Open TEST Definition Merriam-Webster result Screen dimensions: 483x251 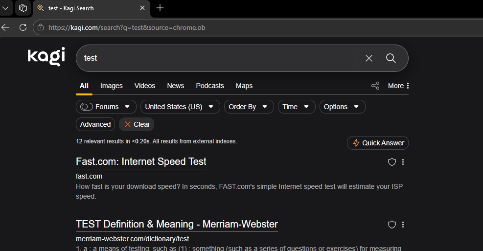[x=177, y=224]
